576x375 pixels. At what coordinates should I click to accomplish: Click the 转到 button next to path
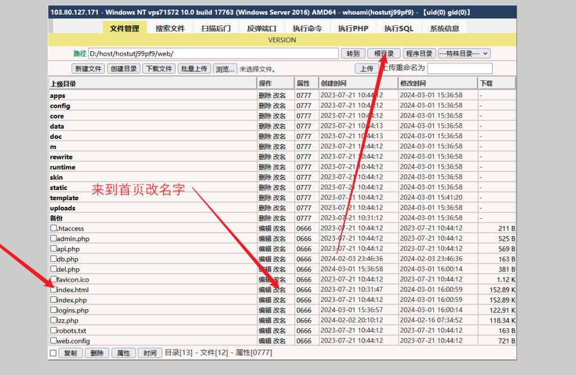[x=353, y=53]
